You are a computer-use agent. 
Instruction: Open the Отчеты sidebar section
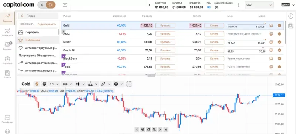coord(7,74)
